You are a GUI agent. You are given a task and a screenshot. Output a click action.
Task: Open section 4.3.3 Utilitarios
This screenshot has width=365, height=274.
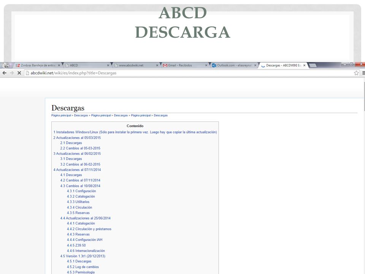click(x=78, y=202)
